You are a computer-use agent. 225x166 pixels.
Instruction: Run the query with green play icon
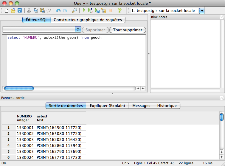(x=84, y=10)
